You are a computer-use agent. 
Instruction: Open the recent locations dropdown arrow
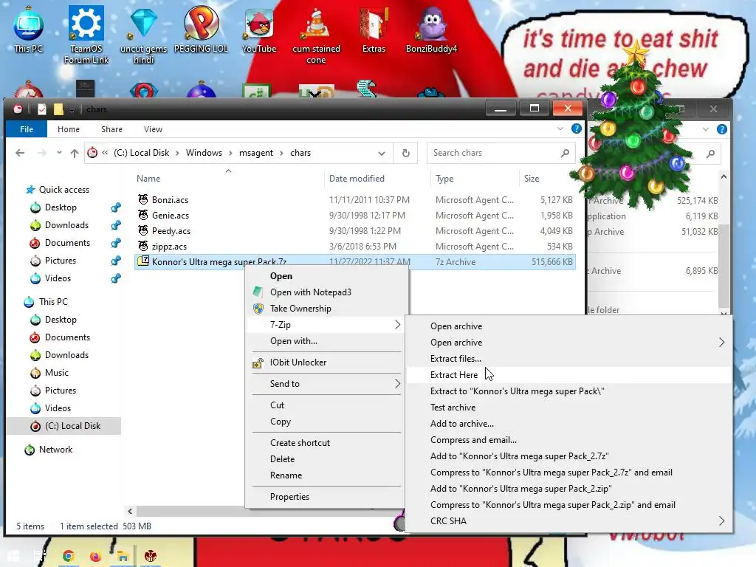59,152
